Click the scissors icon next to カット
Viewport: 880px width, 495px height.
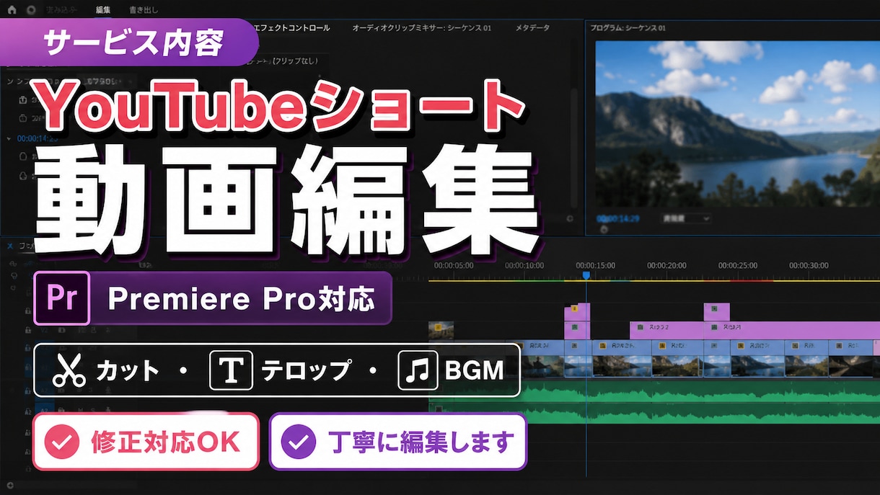pyautogui.click(x=69, y=370)
